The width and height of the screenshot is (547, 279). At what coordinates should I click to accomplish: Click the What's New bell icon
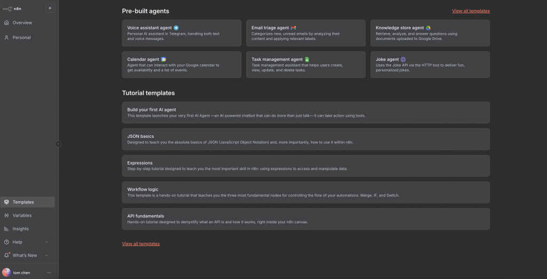(x=6, y=256)
